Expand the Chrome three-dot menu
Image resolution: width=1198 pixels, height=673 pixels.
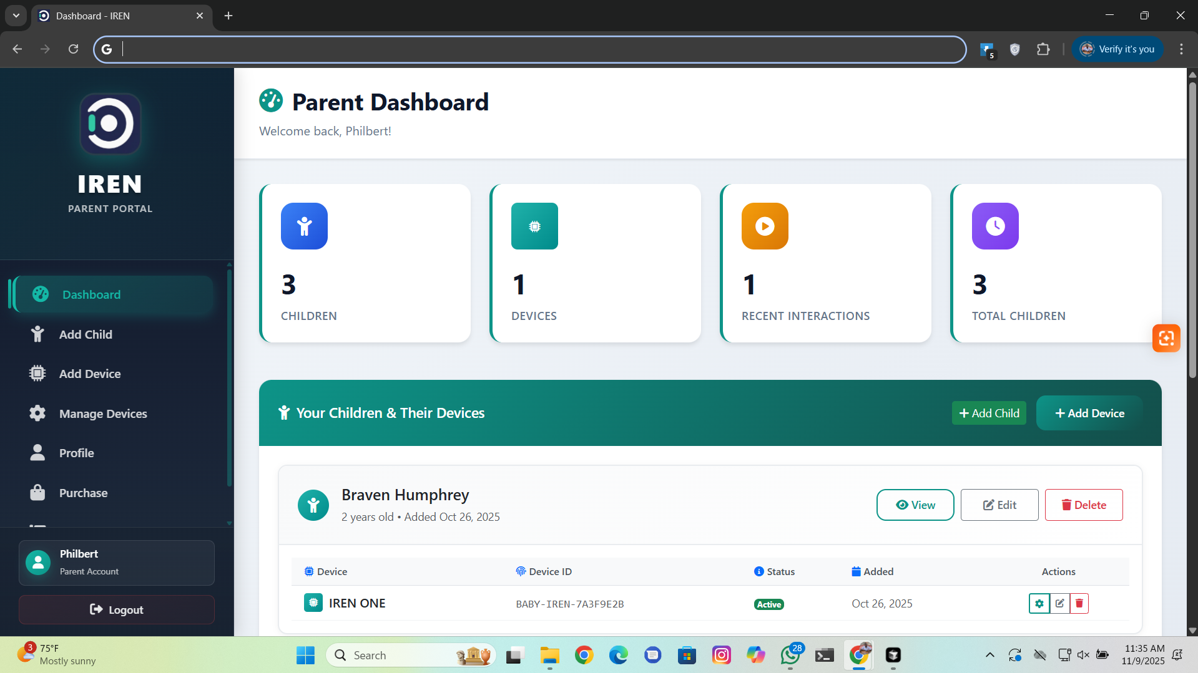pos(1181,49)
